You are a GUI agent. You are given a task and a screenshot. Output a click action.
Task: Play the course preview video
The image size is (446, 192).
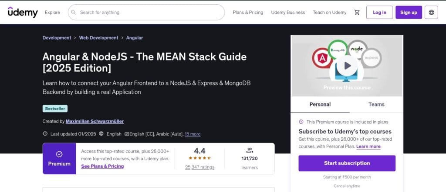(347, 66)
